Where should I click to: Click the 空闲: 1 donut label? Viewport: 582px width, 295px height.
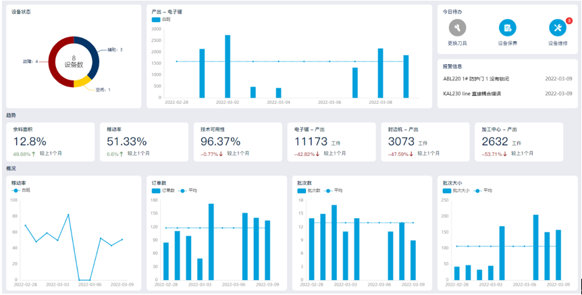[x=103, y=90]
